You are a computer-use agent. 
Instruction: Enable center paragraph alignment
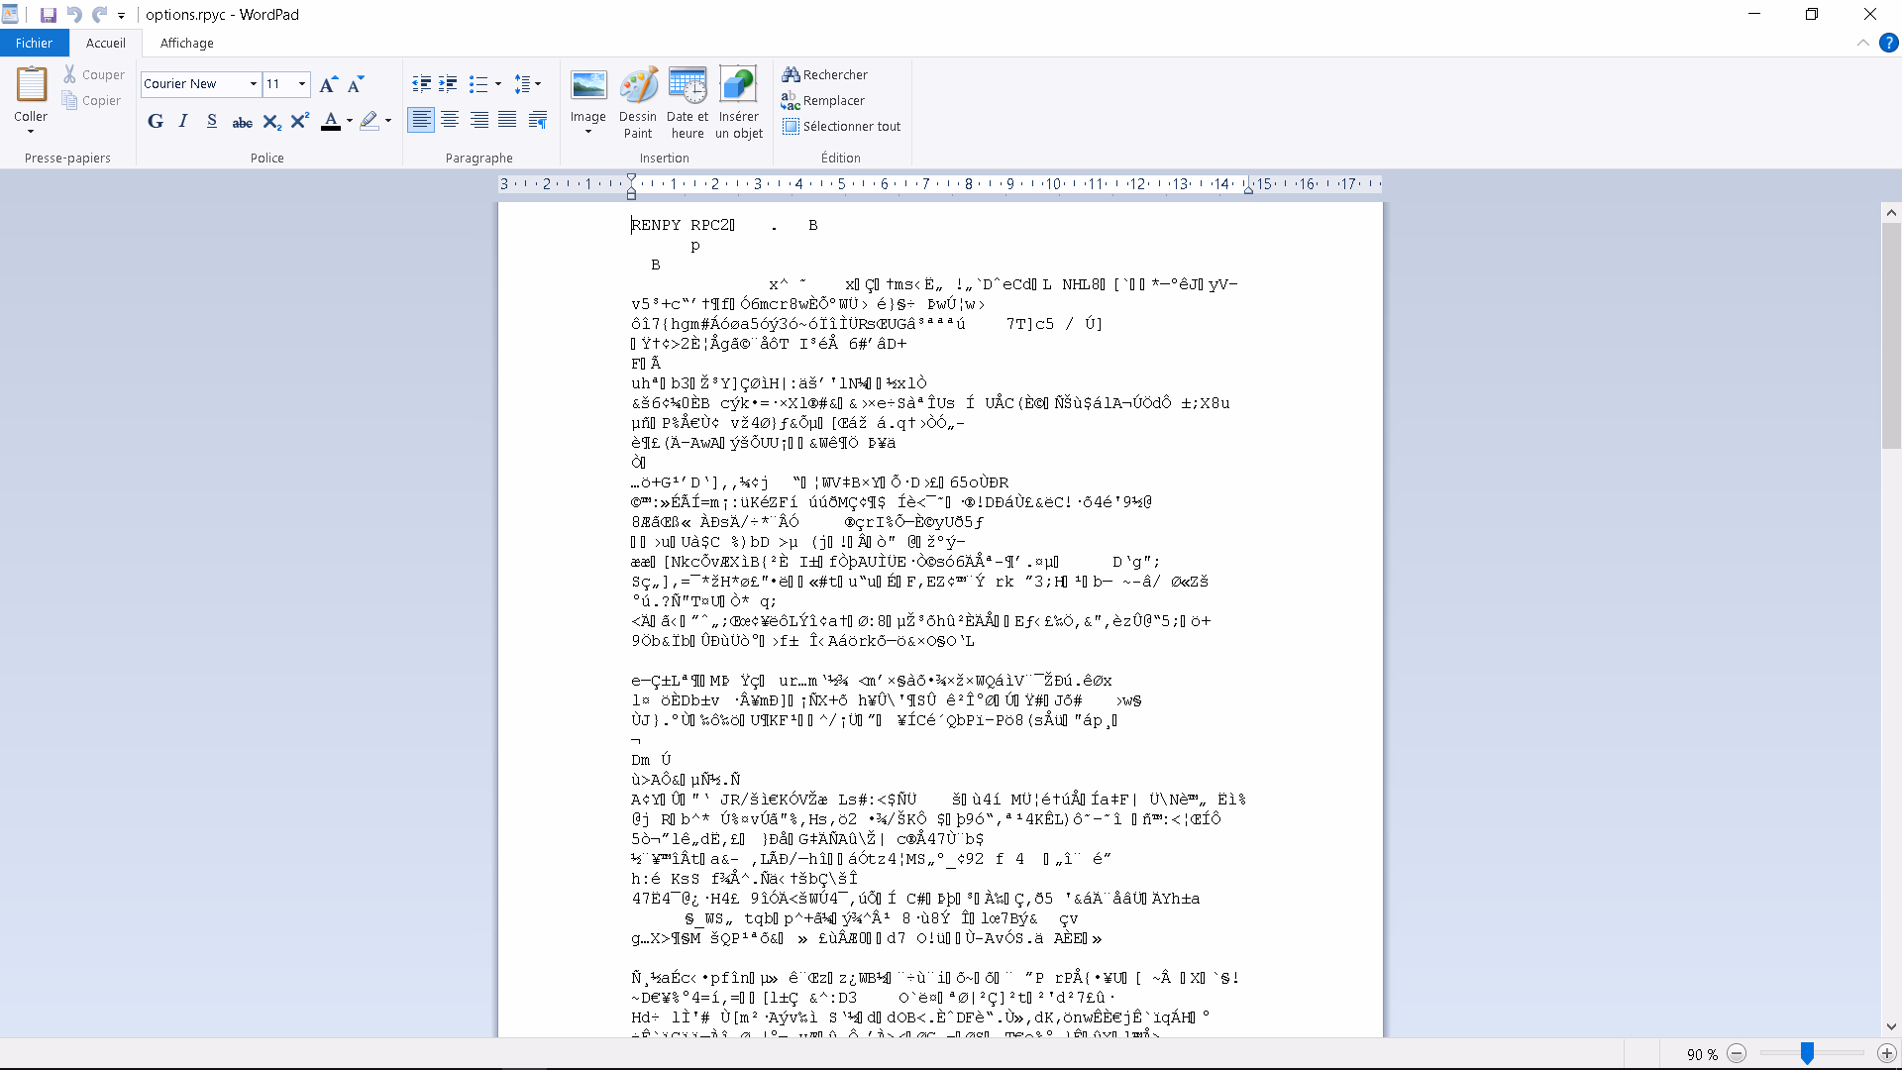450,120
